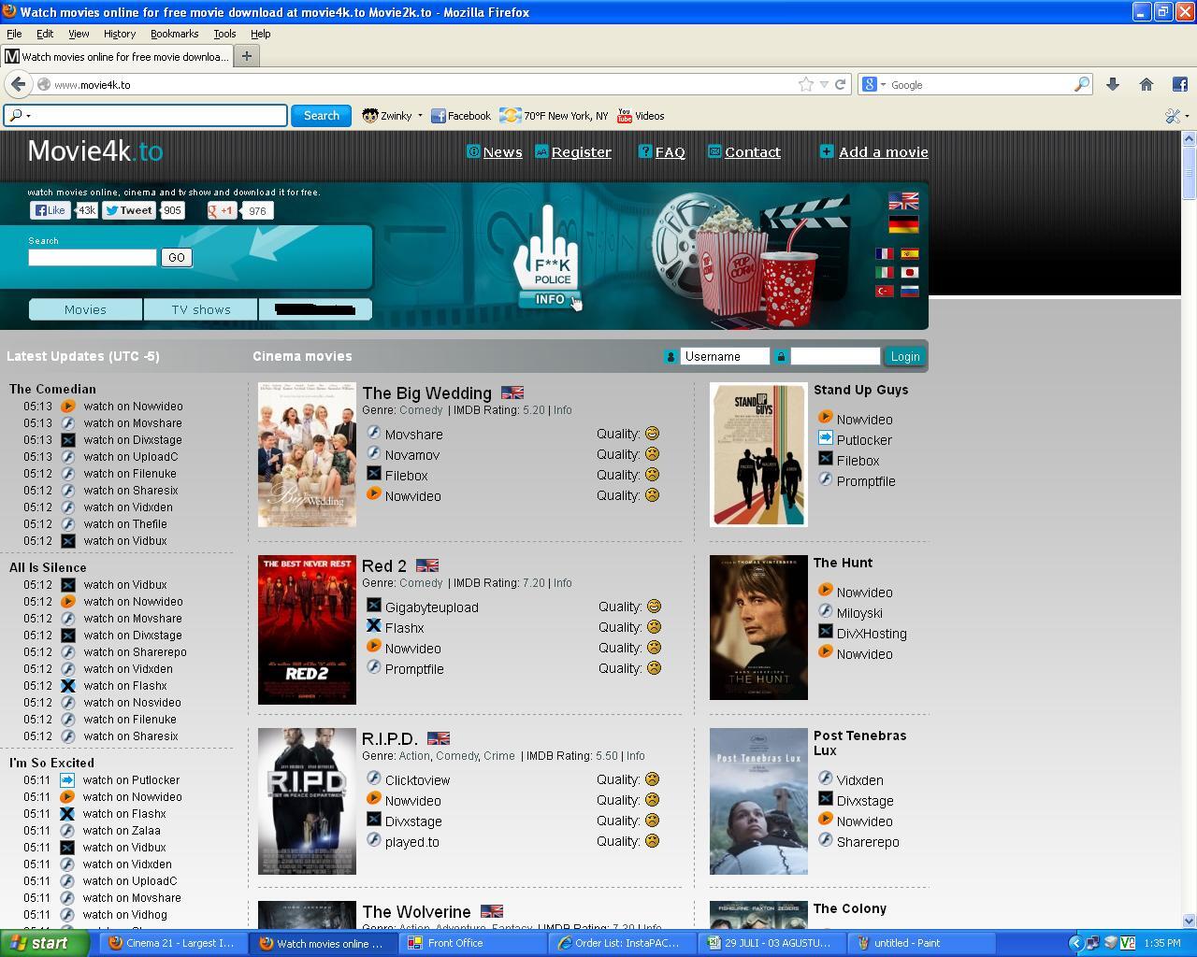Click the Info link for Red 2
Viewport: 1197px width, 957px height.
562,583
